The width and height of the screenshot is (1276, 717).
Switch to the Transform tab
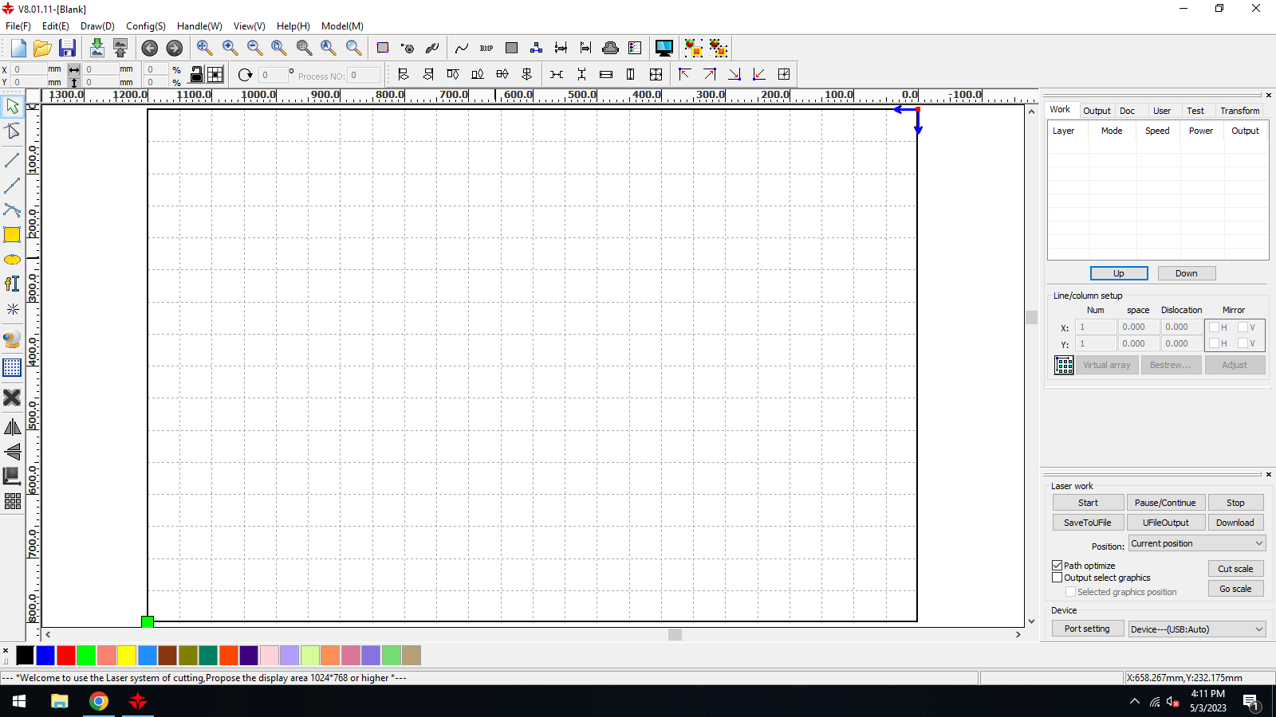1239,111
